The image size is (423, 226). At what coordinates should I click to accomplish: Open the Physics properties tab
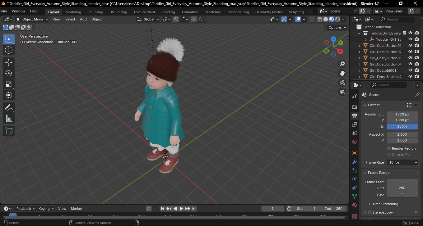click(355, 179)
